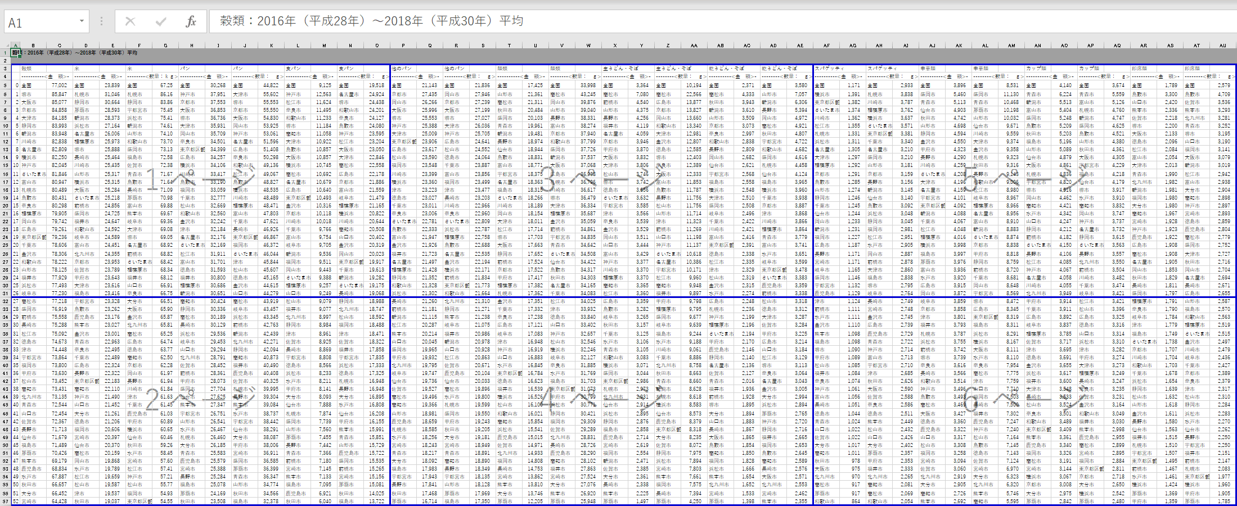Select the value 85,847 in column C
Screen dimensions: 1237x506
pyautogui.click(x=60, y=94)
